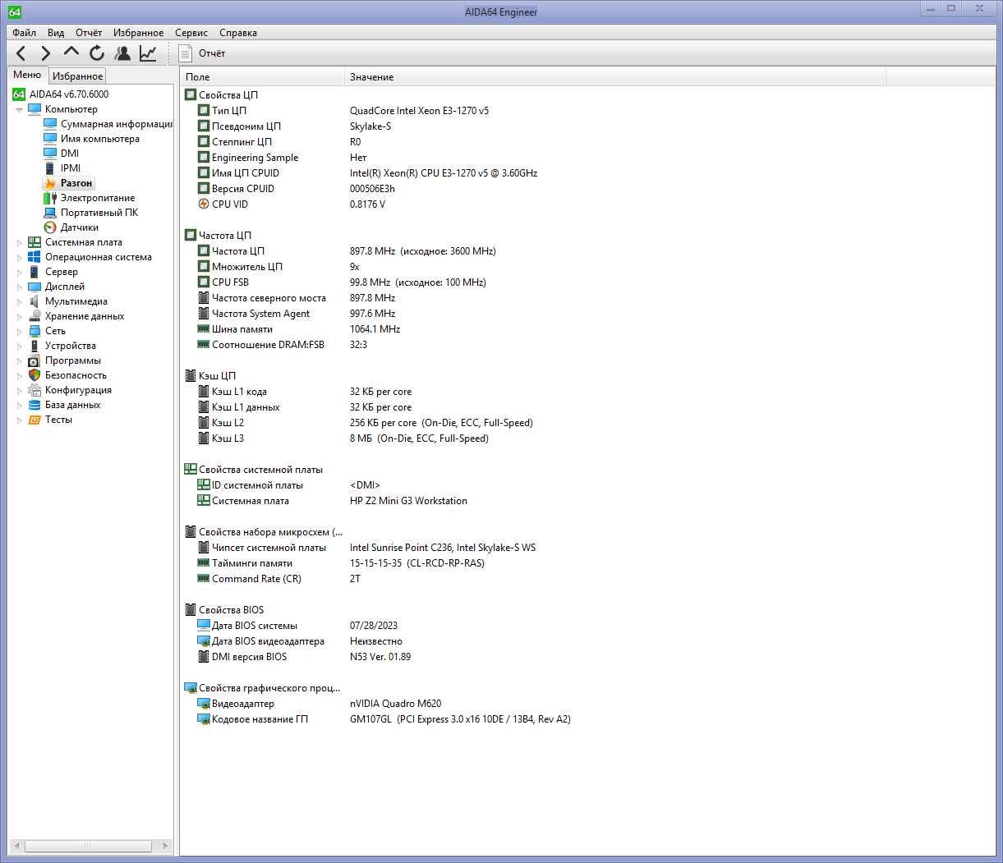The width and height of the screenshot is (1003, 863).
Task: Expand the Дисплей tree node
Action: click(x=20, y=287)
